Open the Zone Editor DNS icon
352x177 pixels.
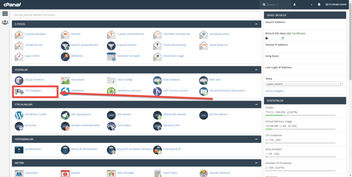pos(111,126)
